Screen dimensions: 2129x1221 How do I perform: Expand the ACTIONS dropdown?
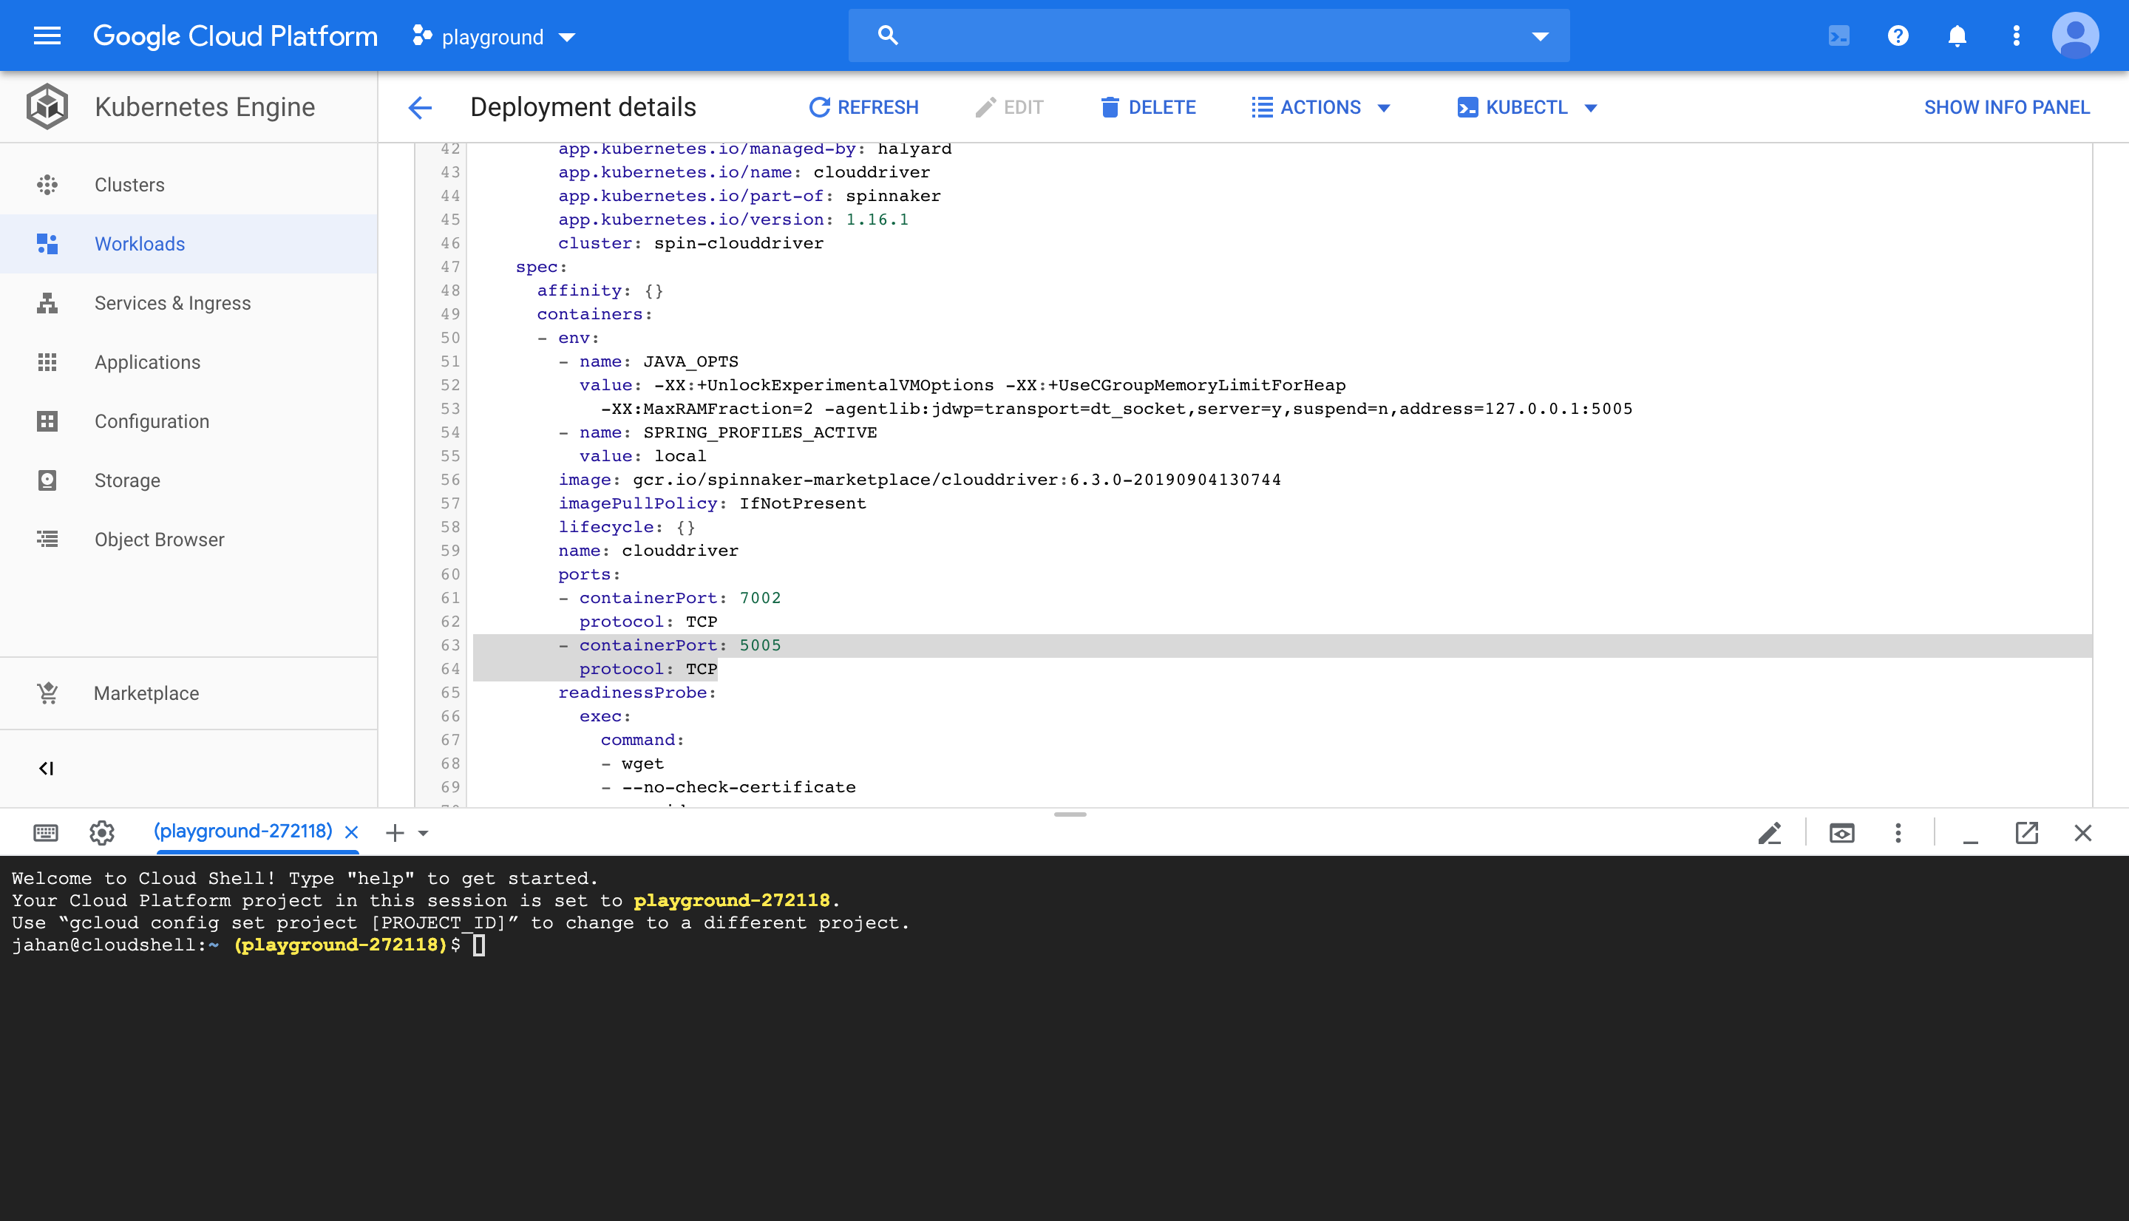click(x=1322, y=107)
